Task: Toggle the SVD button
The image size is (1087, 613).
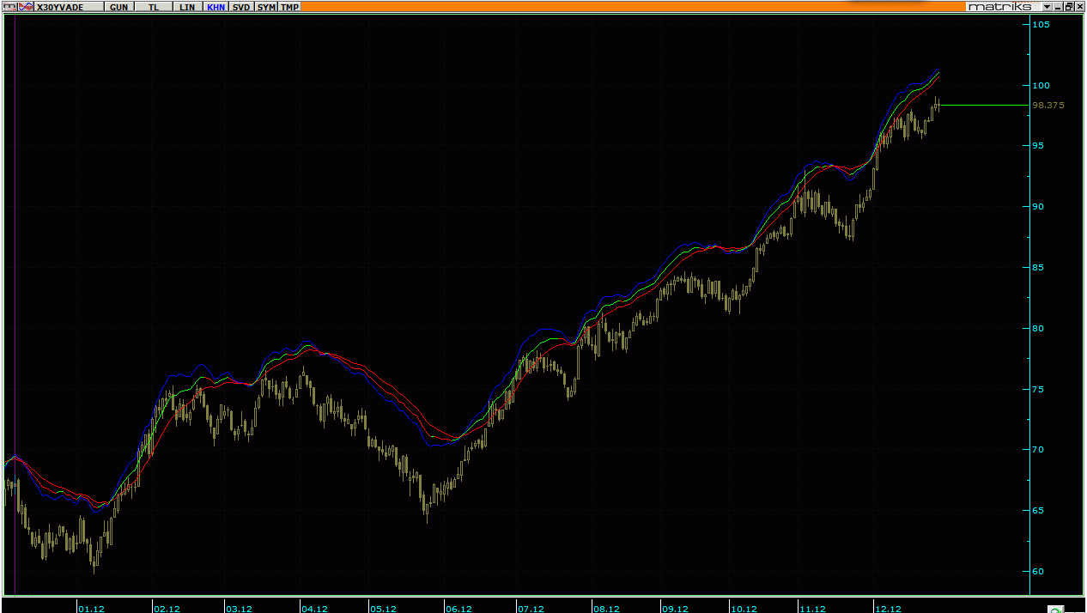Action: [x=242, y=6]
